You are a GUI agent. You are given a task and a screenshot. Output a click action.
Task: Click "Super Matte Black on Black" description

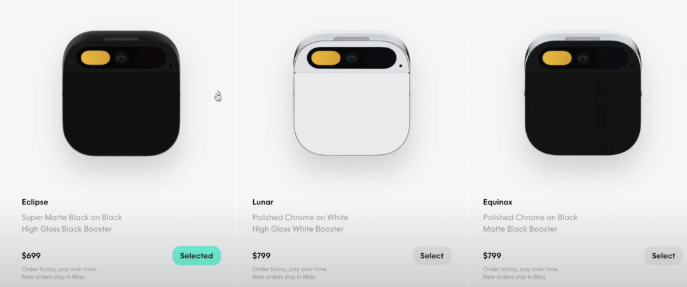coord(72,217)
